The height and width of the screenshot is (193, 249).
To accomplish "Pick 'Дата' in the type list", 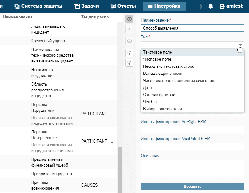I will click(x=147, y=88).
